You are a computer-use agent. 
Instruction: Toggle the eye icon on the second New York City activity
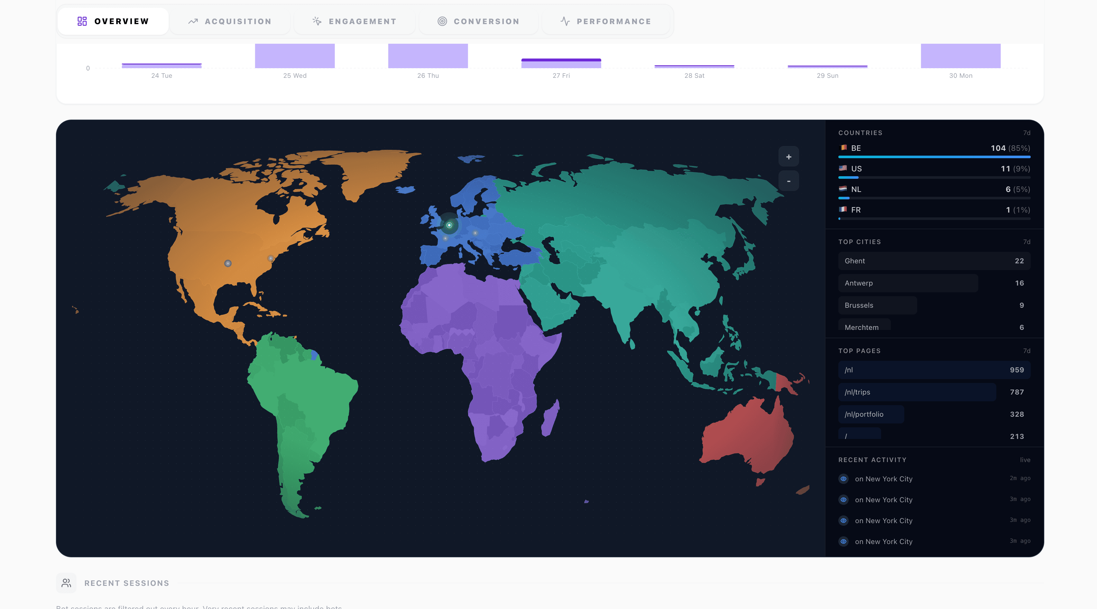click(843, 500)
